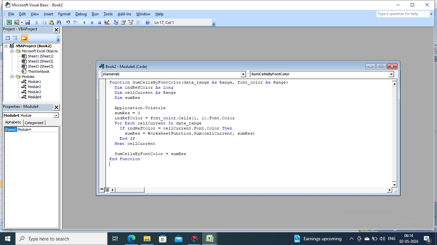
Task: Toggle Full Module View button in code window
Action: [x=107, y=190]
